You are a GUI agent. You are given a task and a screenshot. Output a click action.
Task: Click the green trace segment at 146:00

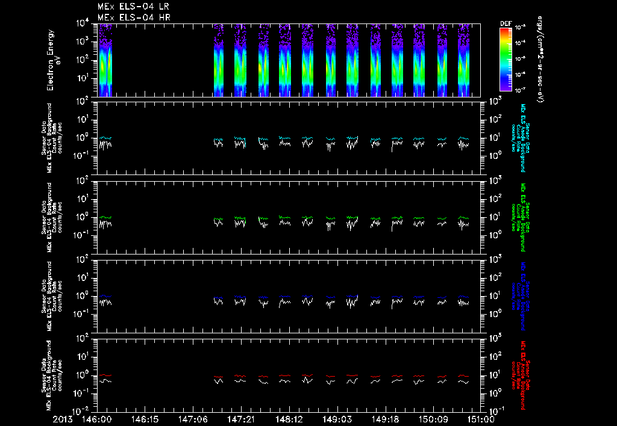click(x=105, y=217)
